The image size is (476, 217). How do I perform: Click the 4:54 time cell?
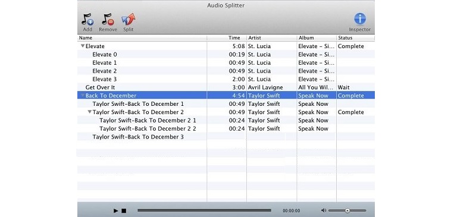pyautogui.click(x=239, y=96)
